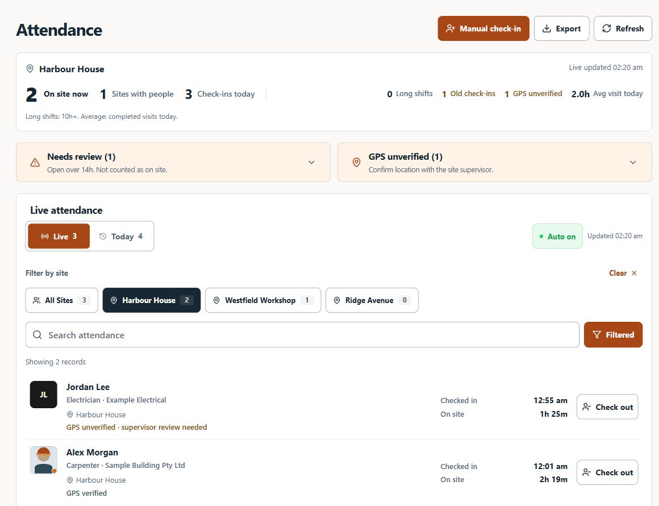659x506 pixels.
Task: Click Jordan Lee's JL avatar
Action: [x=44, y=395]
